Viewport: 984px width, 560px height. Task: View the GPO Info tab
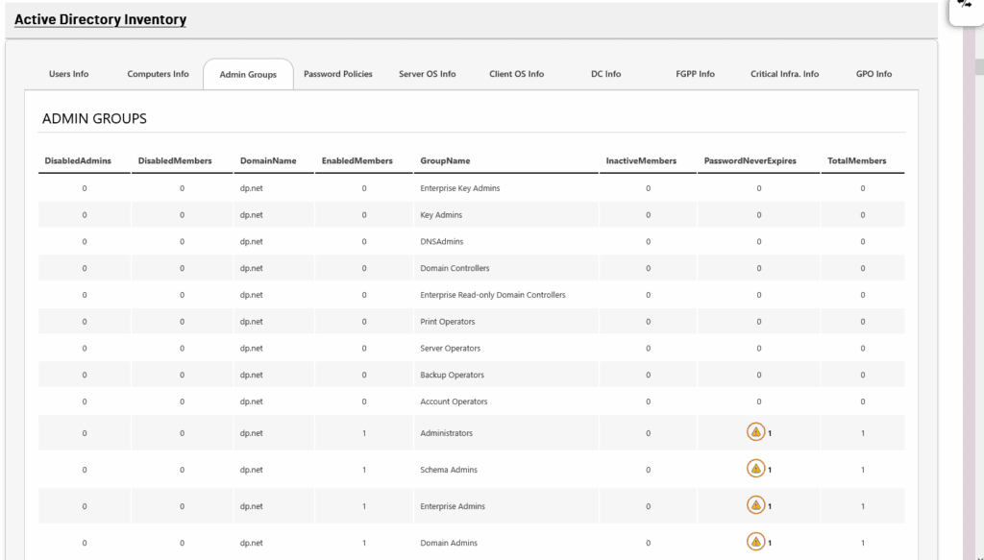[873, 73]
